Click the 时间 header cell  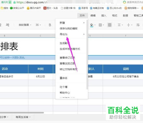41,69
